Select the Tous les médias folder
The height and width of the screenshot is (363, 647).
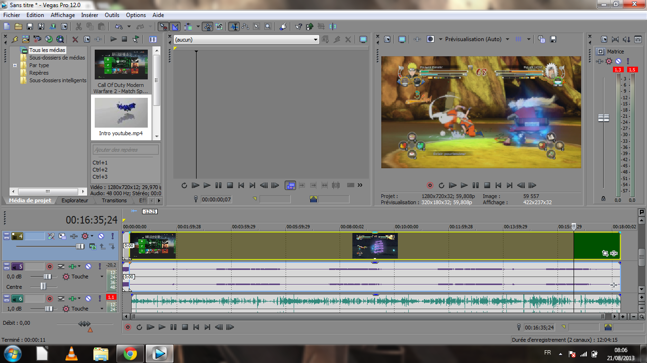[47, 50]
